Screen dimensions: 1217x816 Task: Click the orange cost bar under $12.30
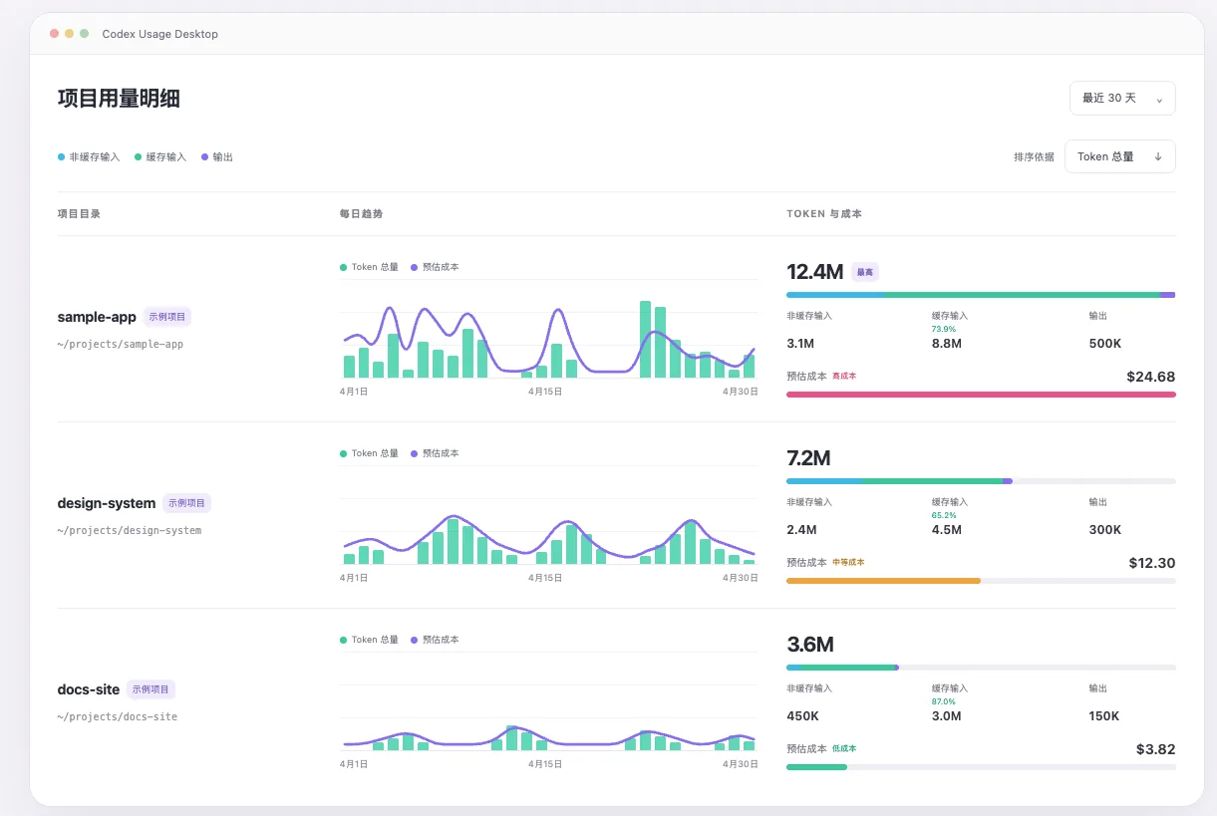883,581
